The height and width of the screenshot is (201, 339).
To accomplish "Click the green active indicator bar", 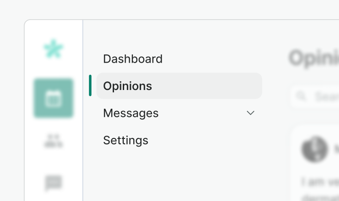I will (90, 86).
